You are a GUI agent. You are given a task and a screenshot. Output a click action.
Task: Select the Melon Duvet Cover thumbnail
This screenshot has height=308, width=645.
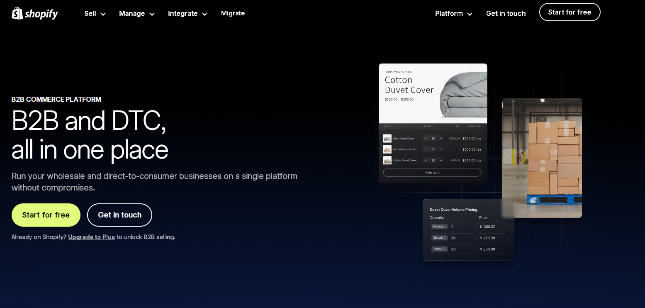tap(387, 149)
